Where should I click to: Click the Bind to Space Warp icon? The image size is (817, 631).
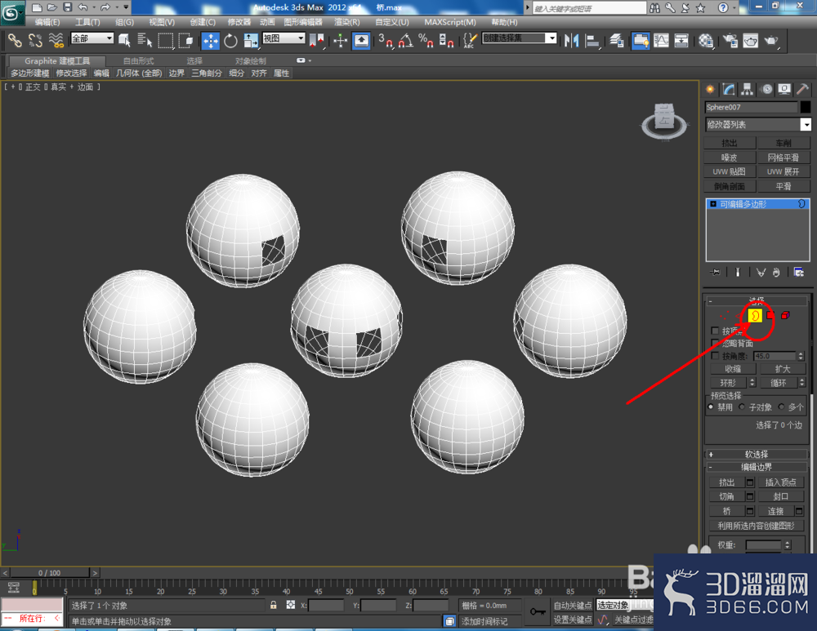click(56, 40)
